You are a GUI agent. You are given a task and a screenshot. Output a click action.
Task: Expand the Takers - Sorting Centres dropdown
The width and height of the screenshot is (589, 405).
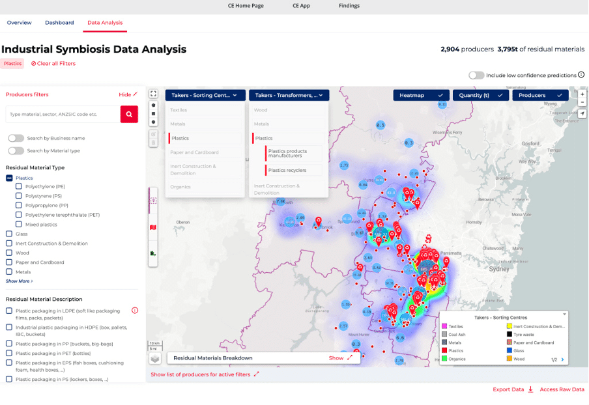click(x=205, y=95)
